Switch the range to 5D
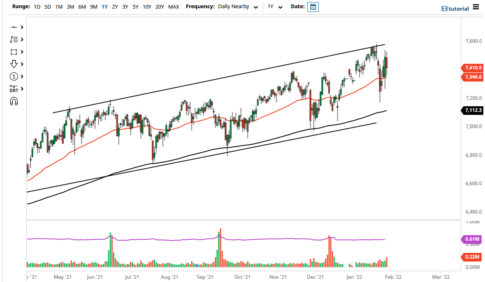This screenshot has width=485, height=282. tap(47, 7)
